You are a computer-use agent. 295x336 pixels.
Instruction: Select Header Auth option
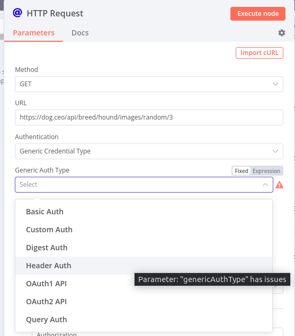pos(144,266)
